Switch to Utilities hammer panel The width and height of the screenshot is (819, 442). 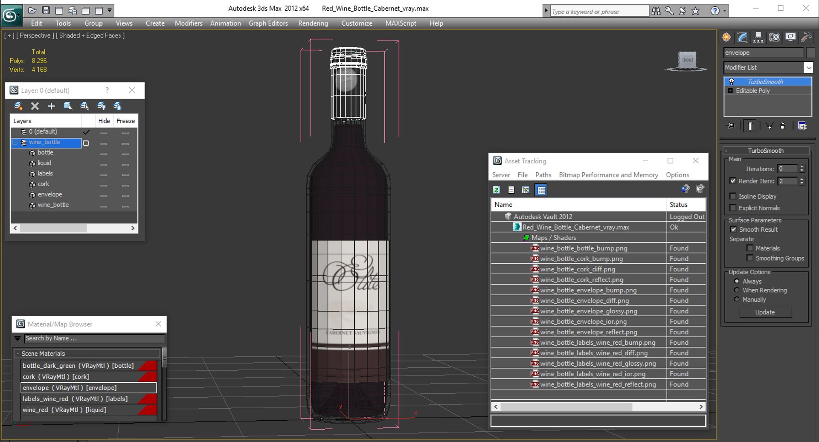[806, 38]
